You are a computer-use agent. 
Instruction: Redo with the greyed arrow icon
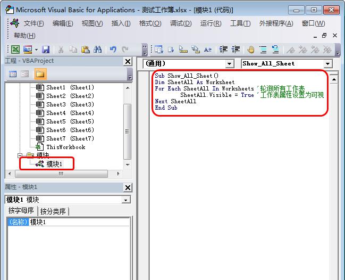point(125,50)
